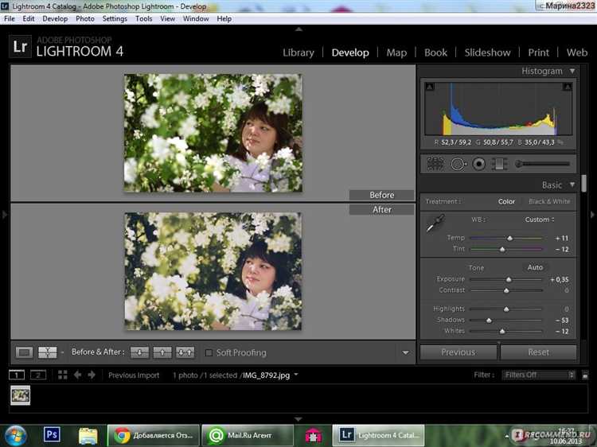Screen dimensions: 597x447
Task: Open the Photo menu
Action: [85, 18]
